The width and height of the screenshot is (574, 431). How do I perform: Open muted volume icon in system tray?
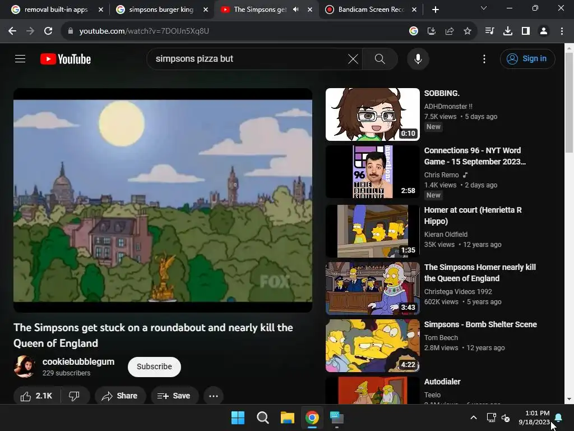[x=506, y=418]
